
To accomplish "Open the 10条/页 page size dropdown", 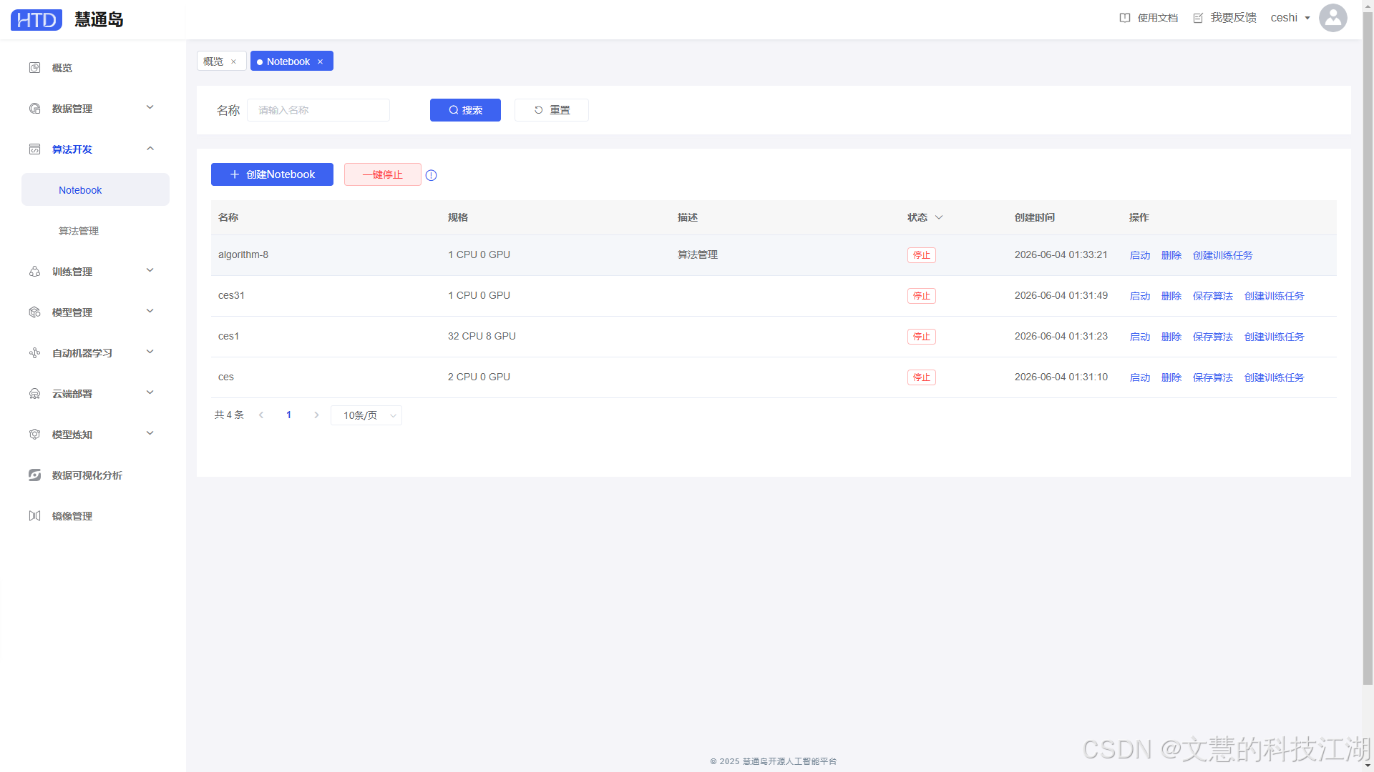I will (366, 415).
